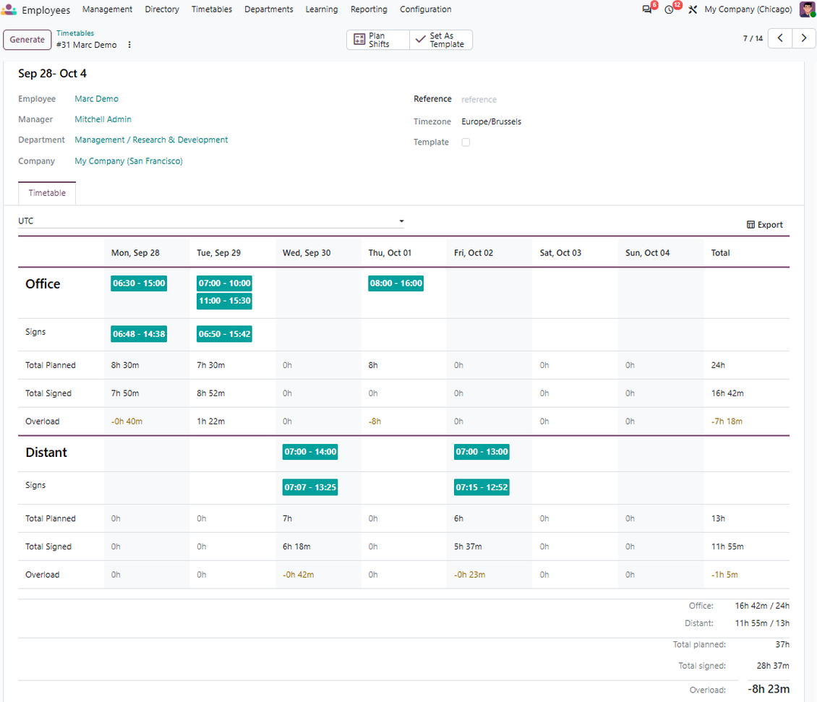Open the Timetables breadcrumb link
The width and height of the screenshot is (817, 702).
75,33
